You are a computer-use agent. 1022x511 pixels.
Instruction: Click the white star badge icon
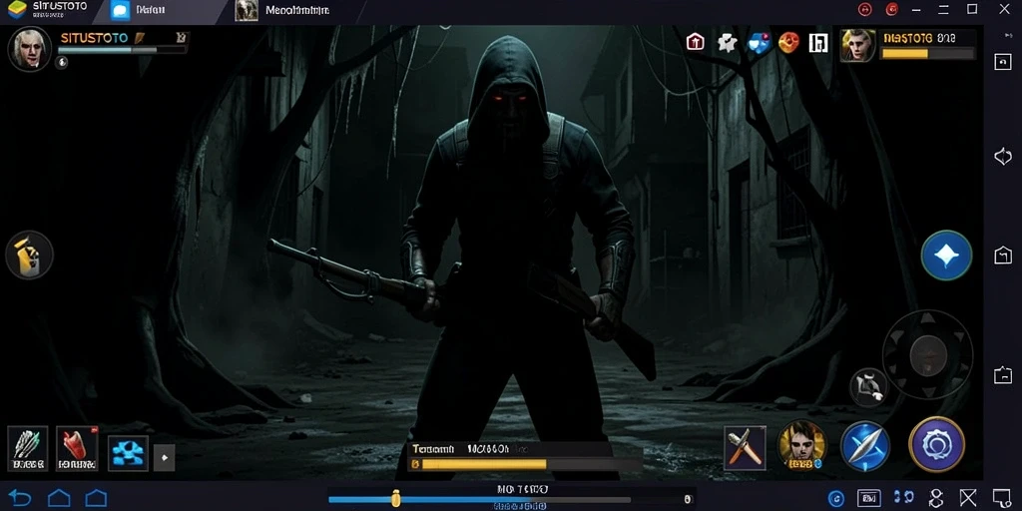pyautogui.click(x=727, y=43)
